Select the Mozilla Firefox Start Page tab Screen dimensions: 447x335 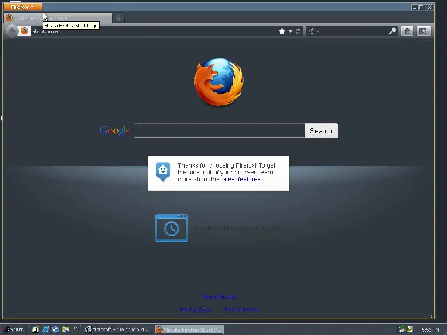[58, 18]
